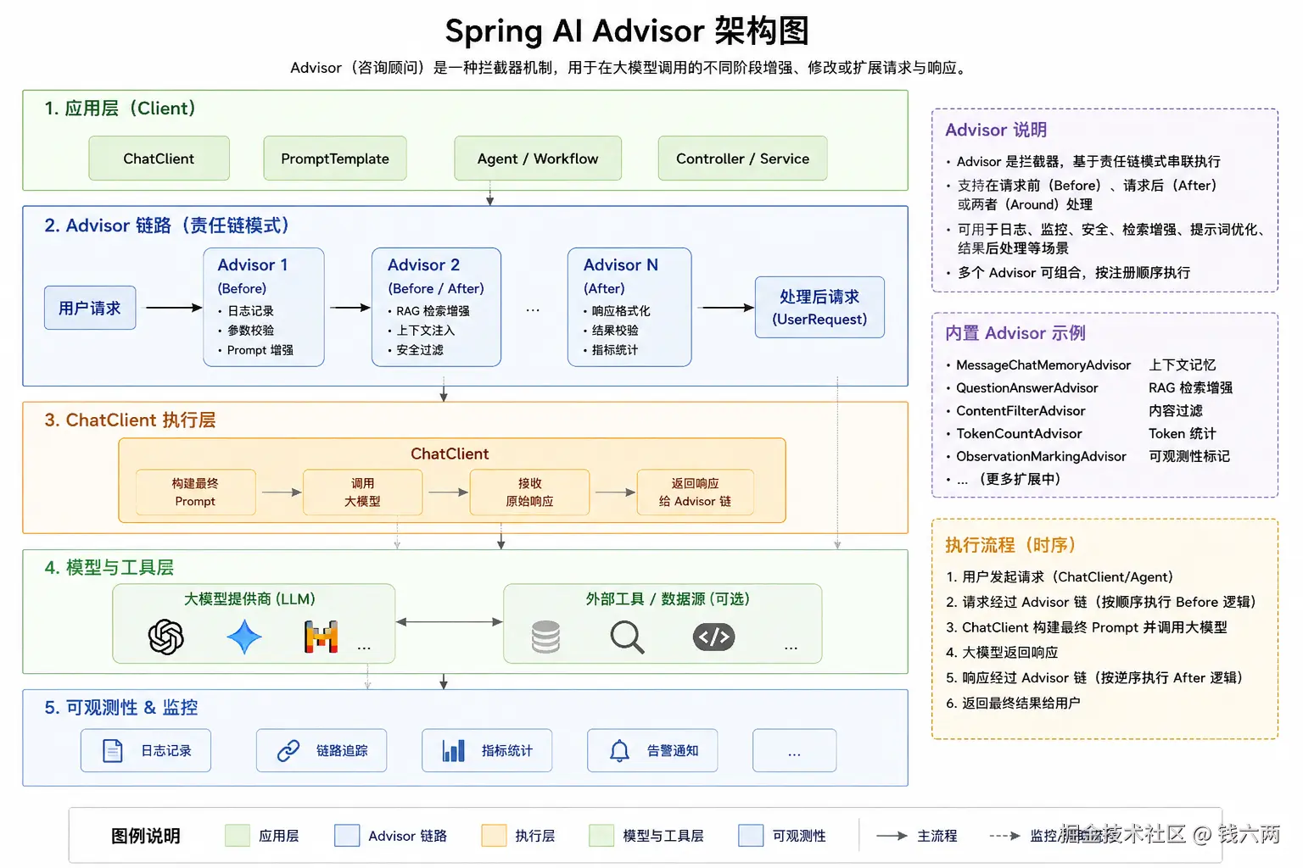The image size is (1303, 868).
Task: Click the 可观测性 legend swatch
Action: (x=751, y=836)
